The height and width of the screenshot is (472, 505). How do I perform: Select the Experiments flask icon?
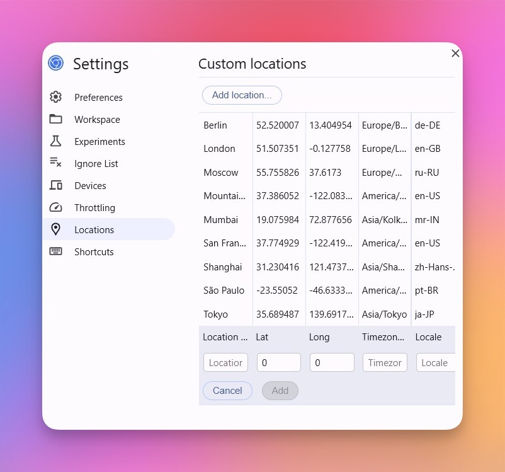(55, 141)
